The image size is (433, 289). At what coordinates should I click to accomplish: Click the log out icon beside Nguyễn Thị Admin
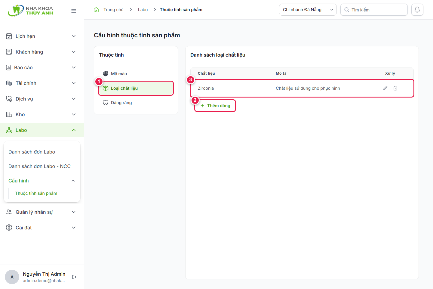click(x=74, y=277)
